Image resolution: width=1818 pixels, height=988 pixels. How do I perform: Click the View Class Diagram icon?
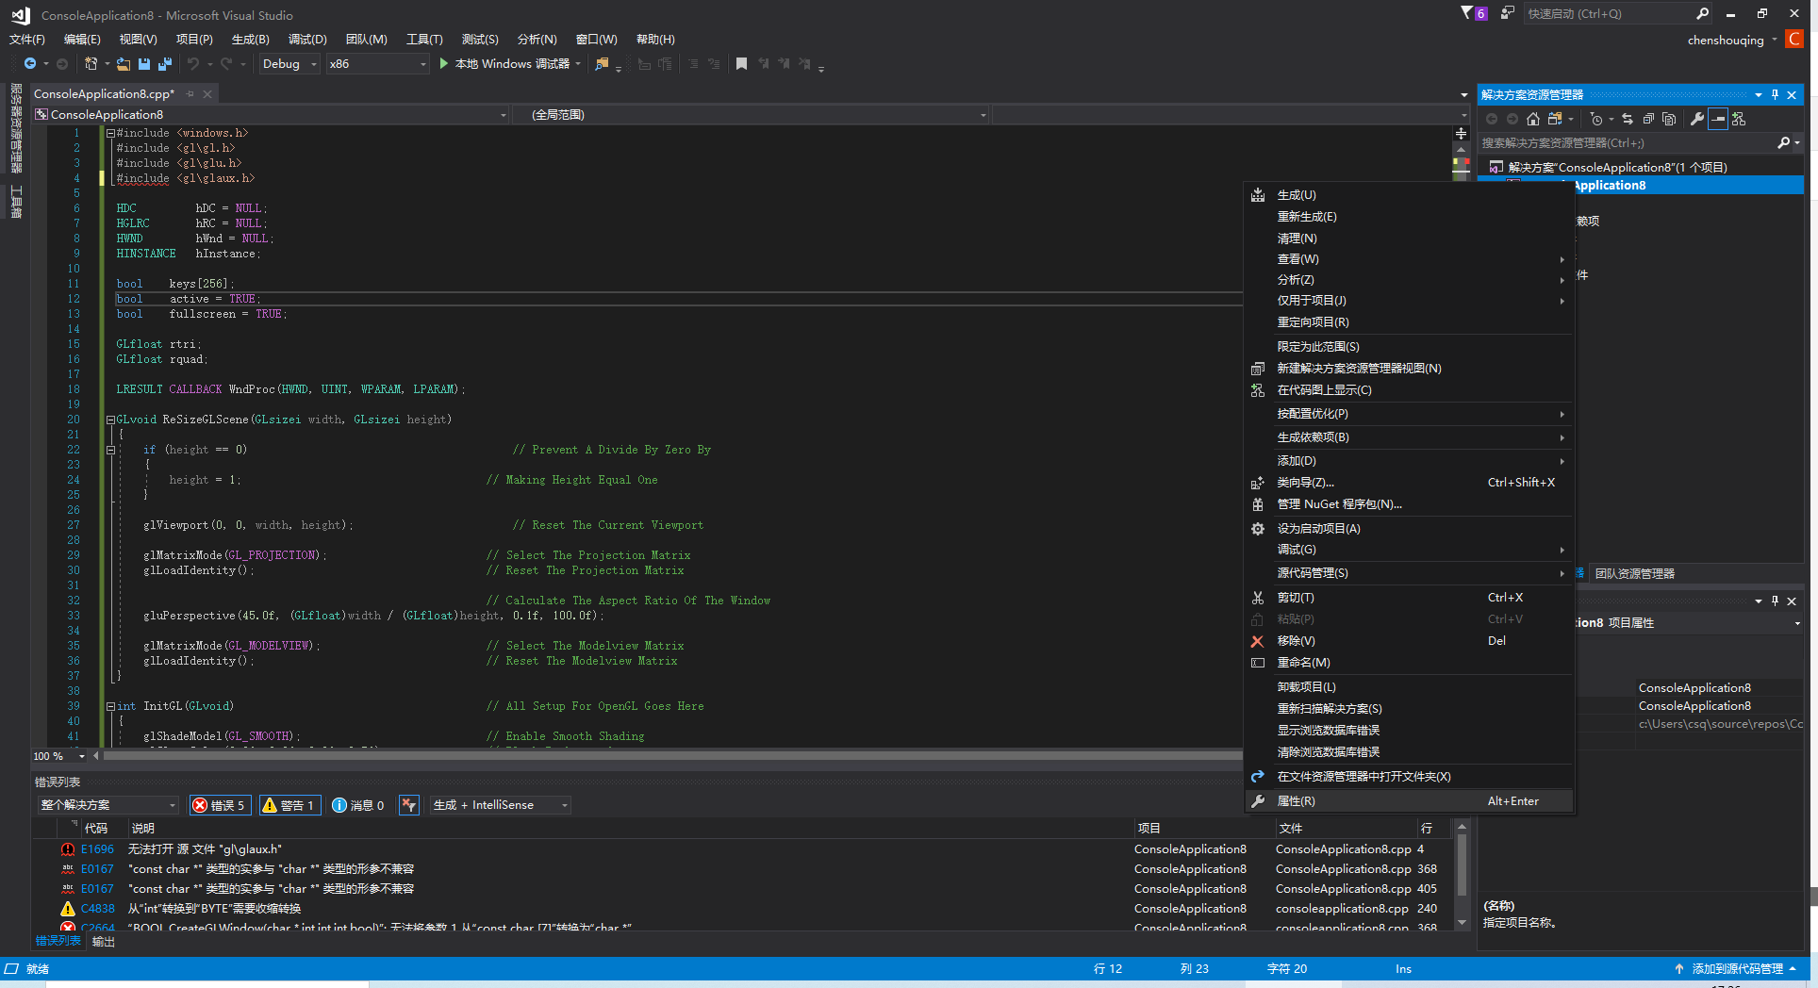tap(1739, 119)
